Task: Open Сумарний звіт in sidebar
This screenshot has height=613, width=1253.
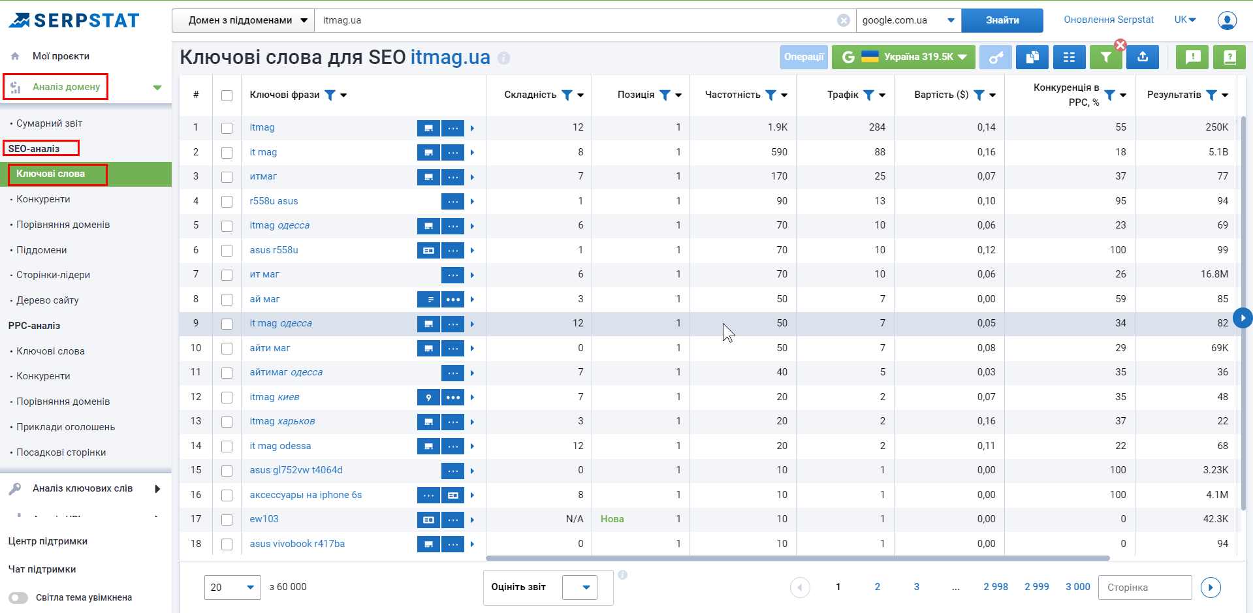Action: (49, 123)
